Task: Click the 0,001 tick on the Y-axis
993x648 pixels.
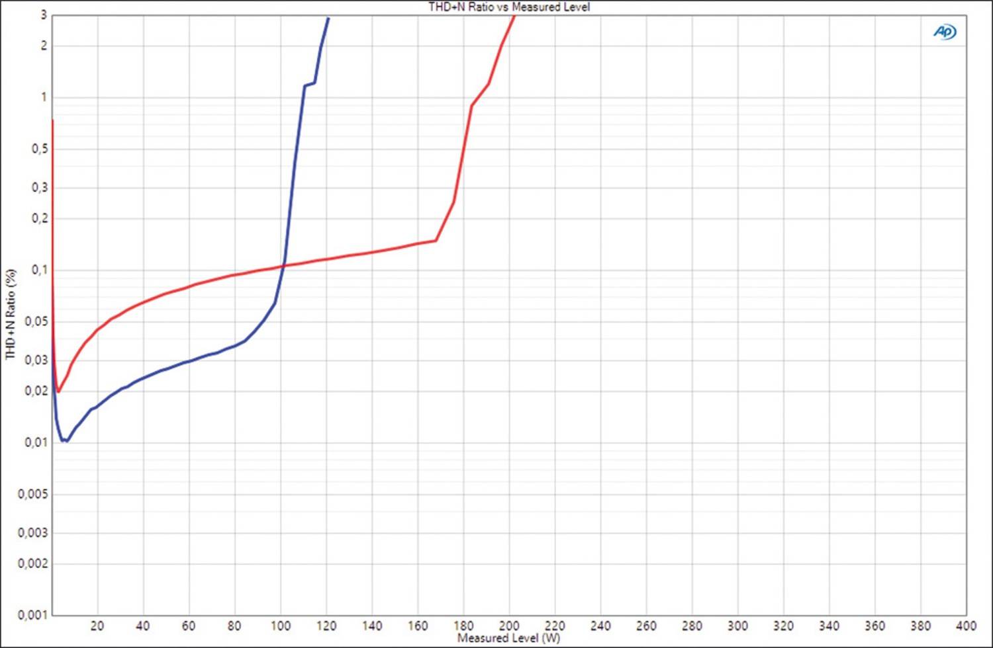Action: click(x=33, y=615)
